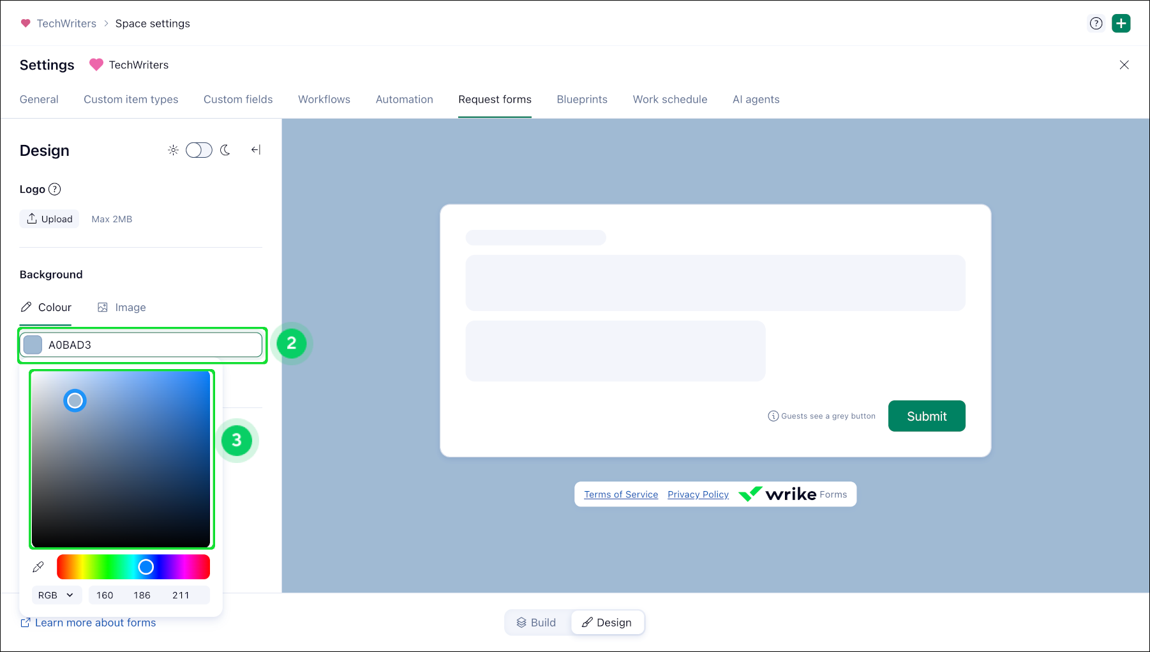This screenshot has height=652, width=1150.
Task: Click the TechWriters breadcrumb heart icon
Action: [26, 24]
